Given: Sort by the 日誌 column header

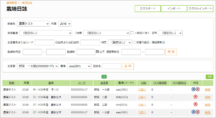Looking at the screenshot, I should pyautogui.click(x=144, y=83).
